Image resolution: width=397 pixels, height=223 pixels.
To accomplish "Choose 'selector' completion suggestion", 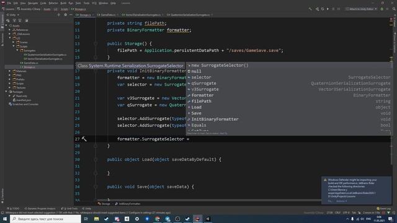I will click(x=288, y=77).
